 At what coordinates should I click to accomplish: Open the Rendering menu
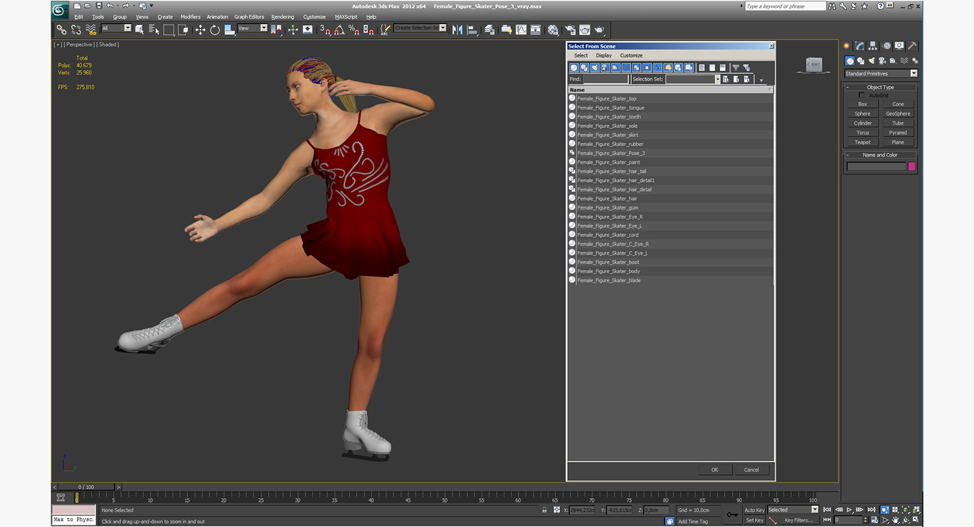pyautogui.click(x=283, y=16)
